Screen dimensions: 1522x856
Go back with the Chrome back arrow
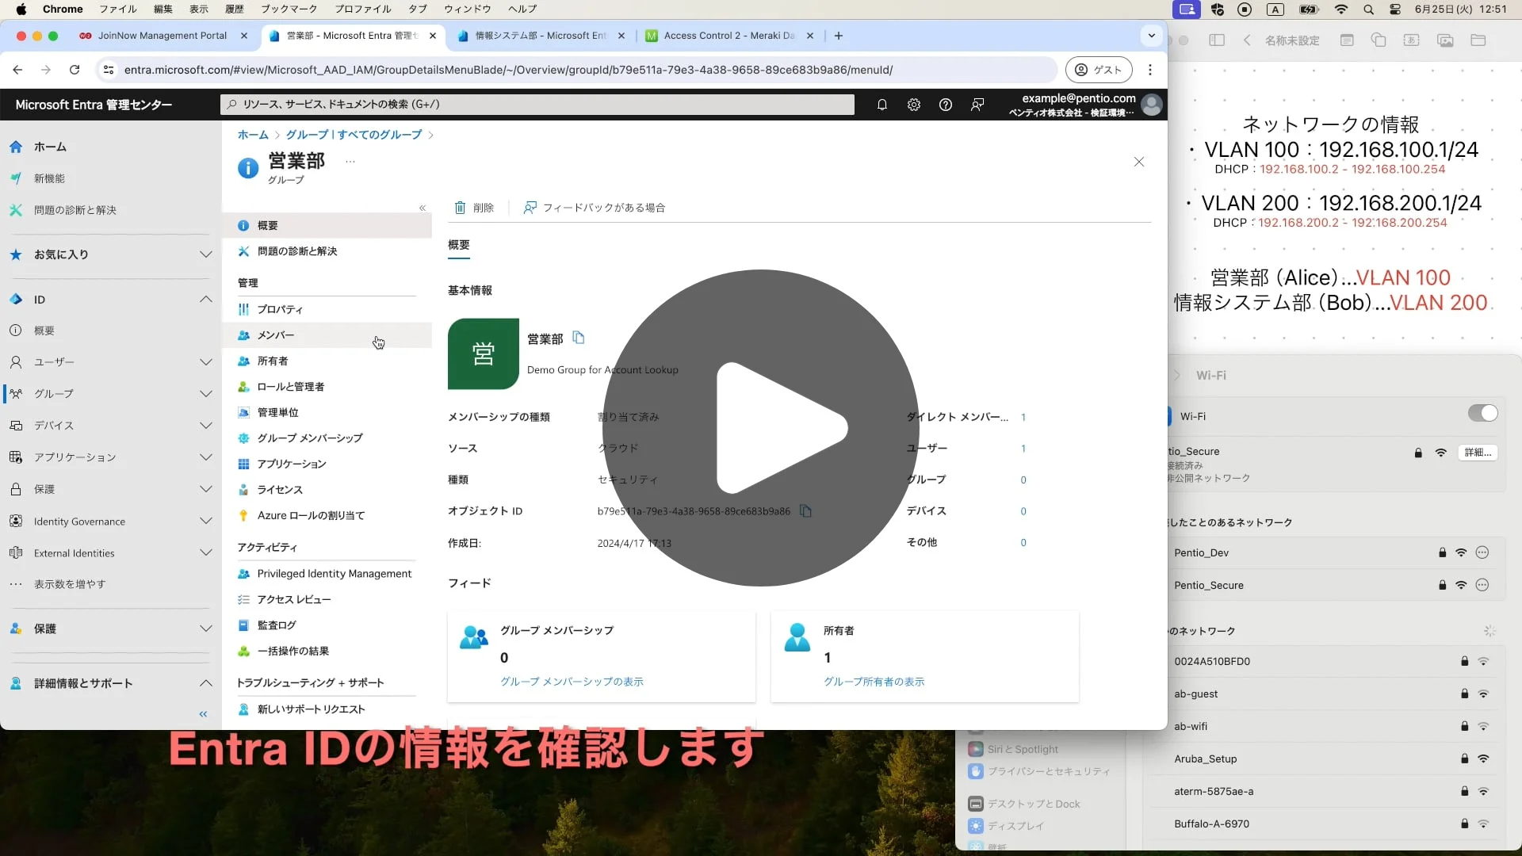coord(17,70)
